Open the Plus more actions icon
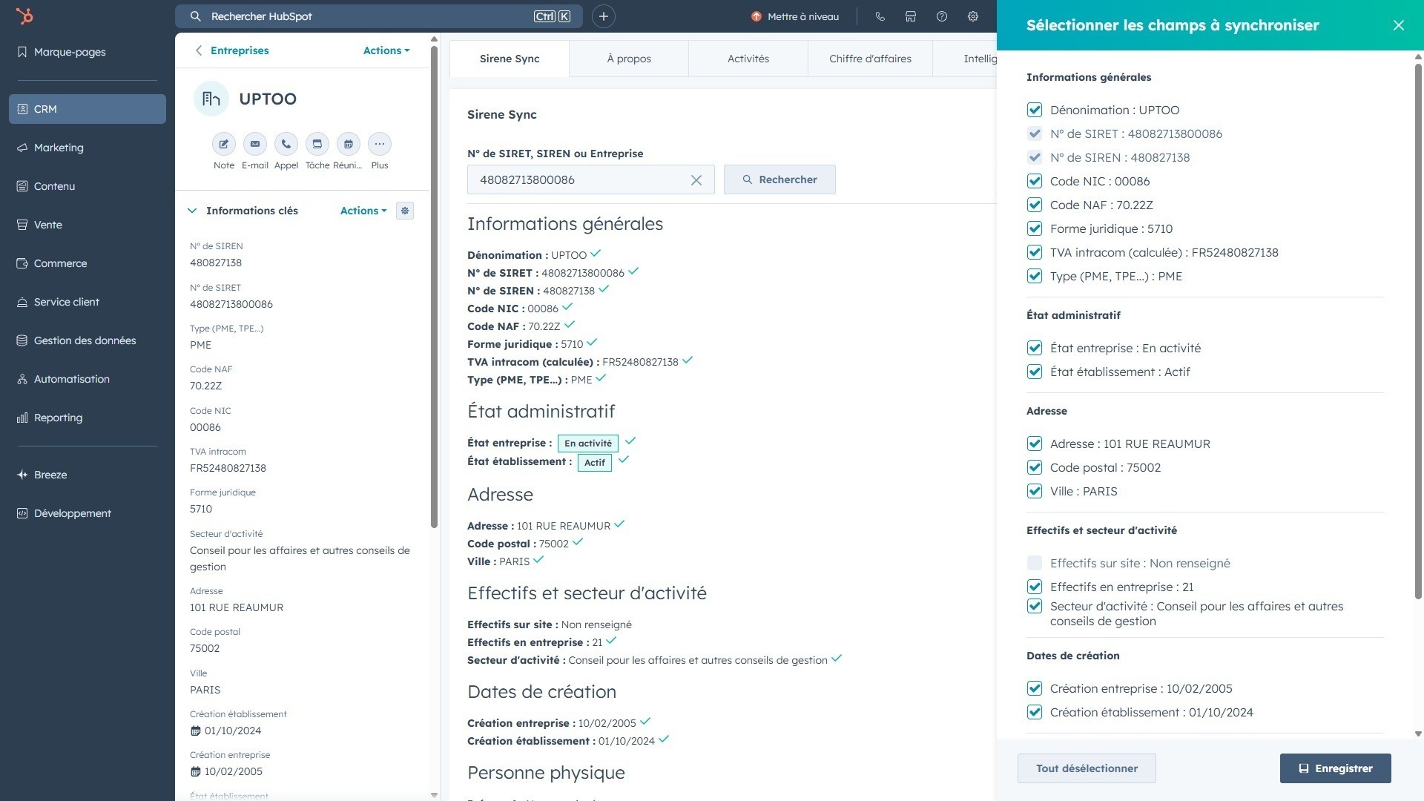This screenshot has width=1424, height=801. pos(379,144)
